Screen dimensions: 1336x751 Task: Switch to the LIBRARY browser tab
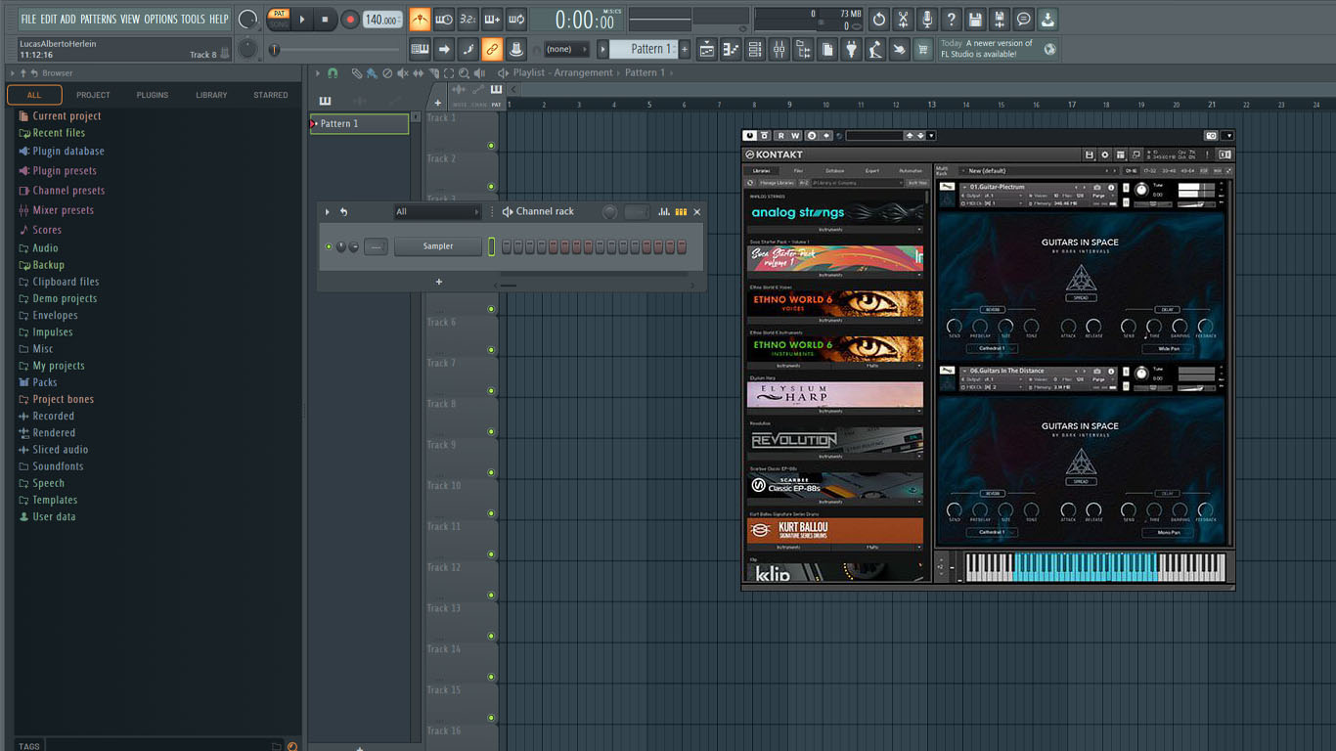pyautogui.click(x=211, y=95)
